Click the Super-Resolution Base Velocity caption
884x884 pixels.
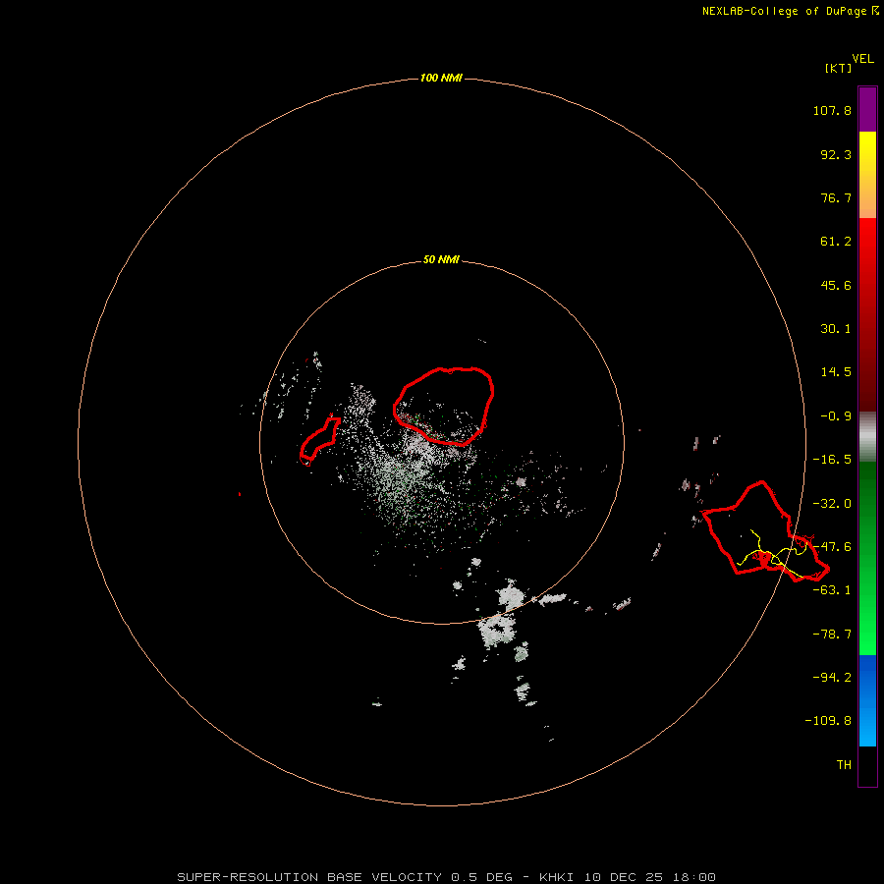pyautogui.click(x=446, y=877)
